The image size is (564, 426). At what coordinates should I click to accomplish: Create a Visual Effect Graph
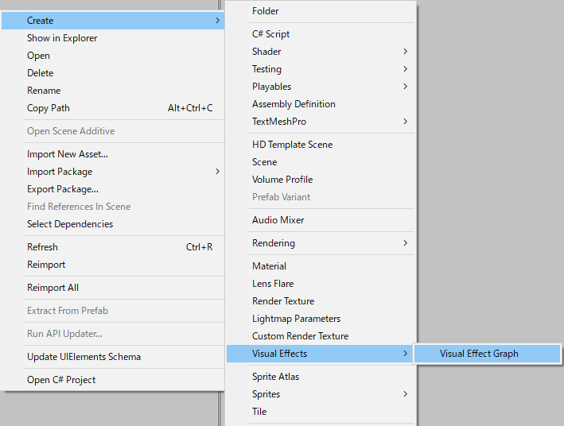click(x=487, y=354)
